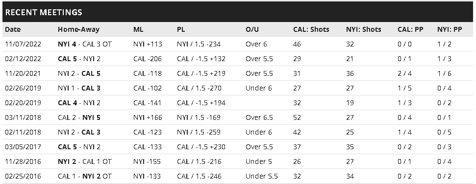Open the CAL 5 - NYI 2 game on 02/12/2022

(x=79, y=59)
